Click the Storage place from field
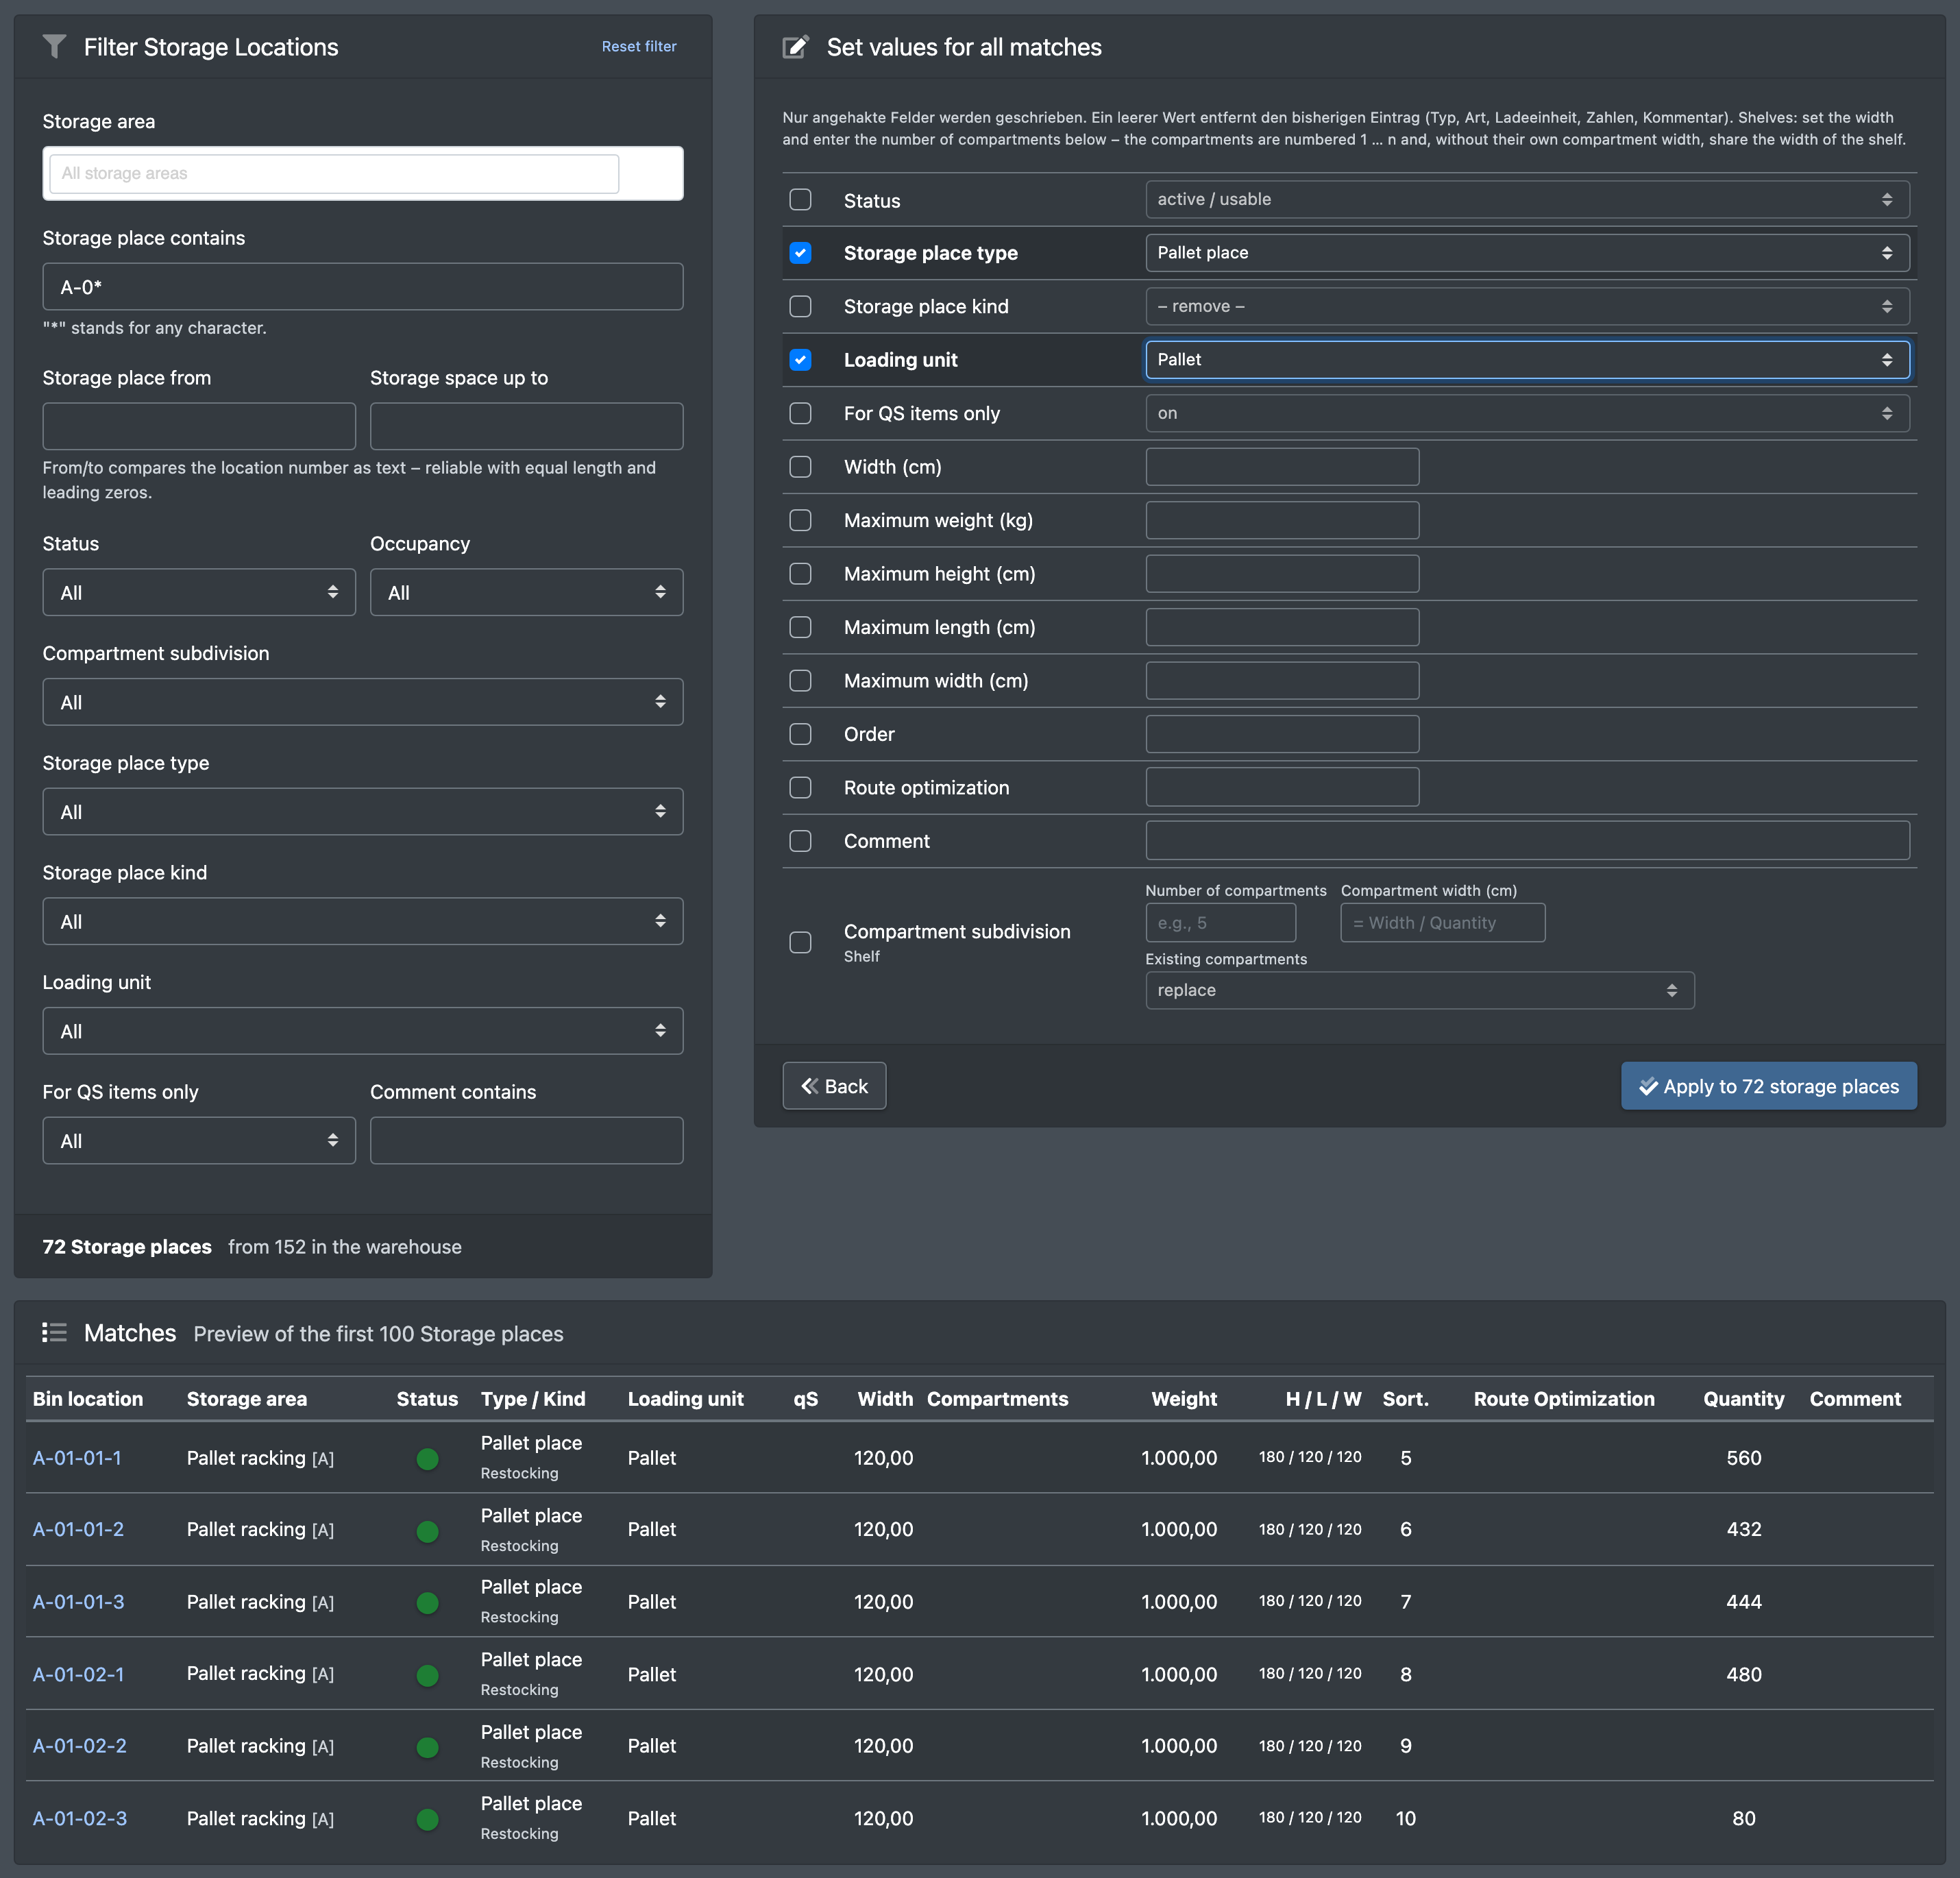The width and height of the screenshot is (1960, 1878). click(x=199, y=426)
